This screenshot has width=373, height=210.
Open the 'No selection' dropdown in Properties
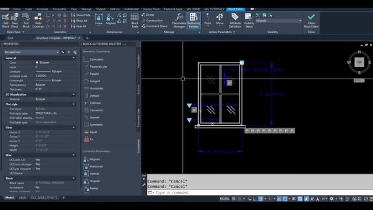pyautogui.click(x=31, y=52)
